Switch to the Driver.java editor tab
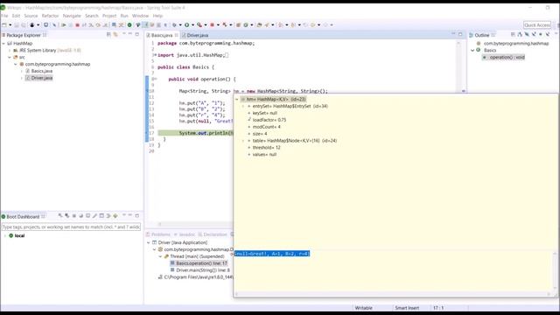The height and width of the screenshot is (315, 560). tap(195, 35)
